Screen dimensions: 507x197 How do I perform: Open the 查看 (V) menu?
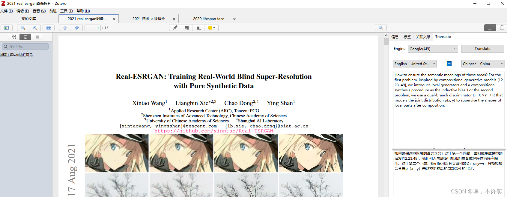[39, 11]
